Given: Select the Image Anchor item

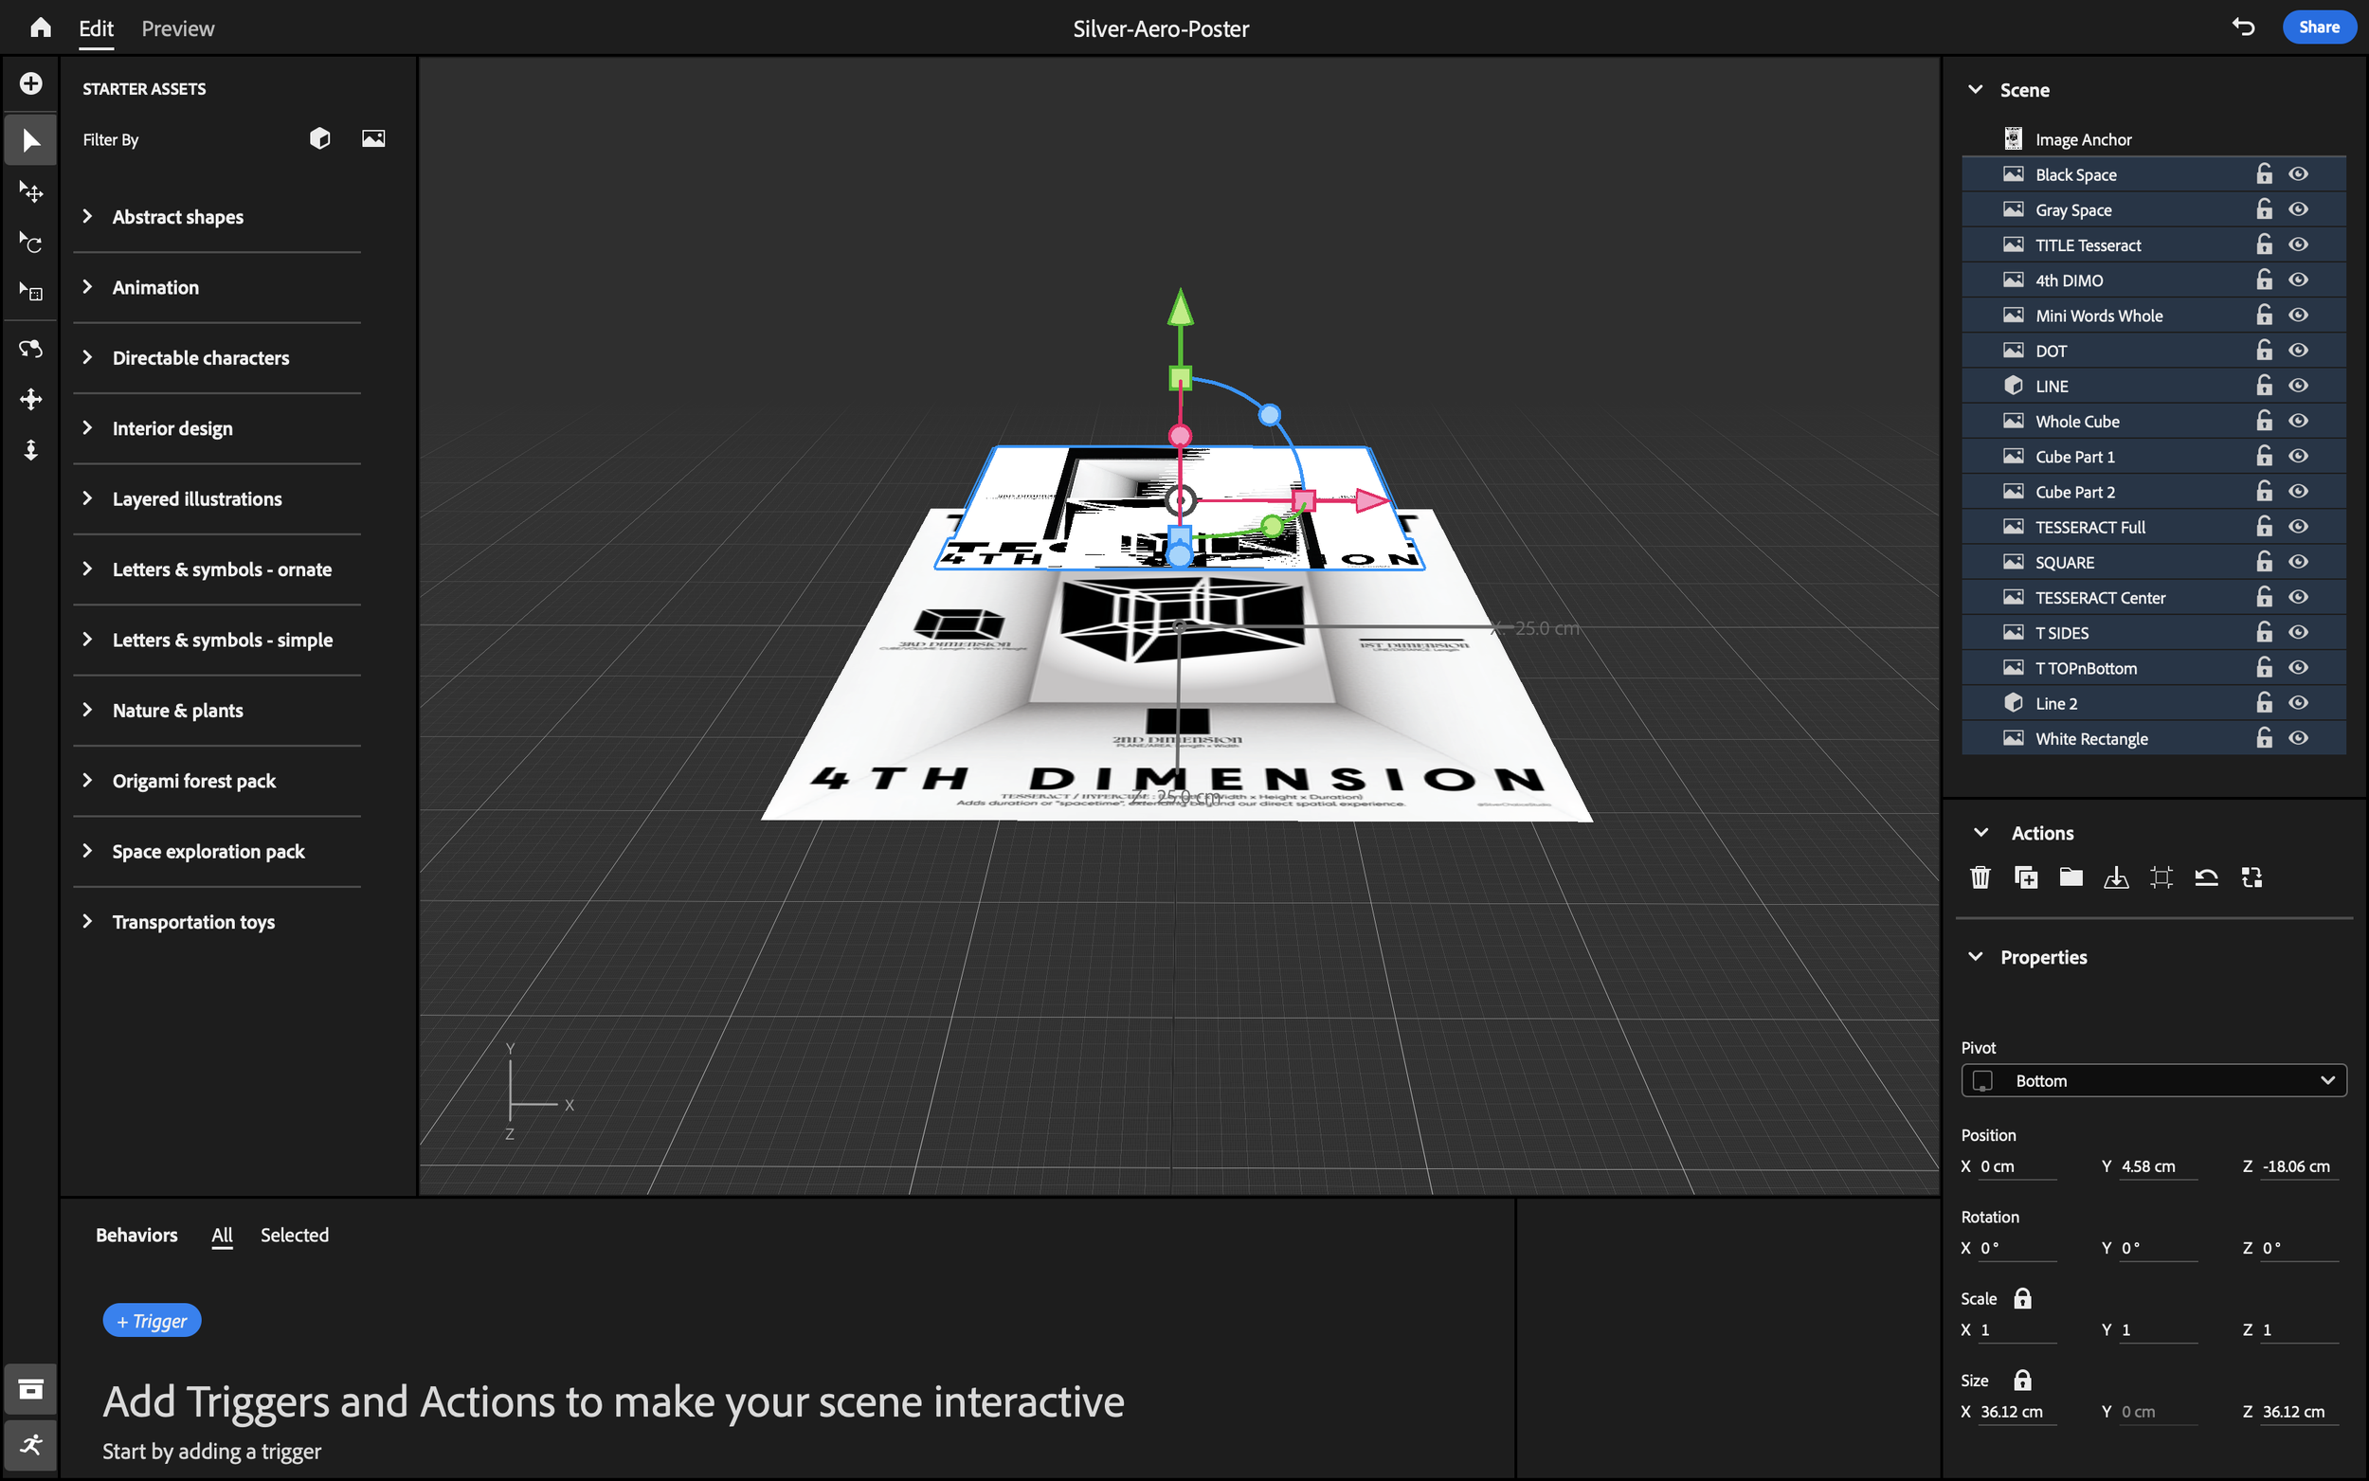Looking at the screenshot, I should (x=2154, y=139).
